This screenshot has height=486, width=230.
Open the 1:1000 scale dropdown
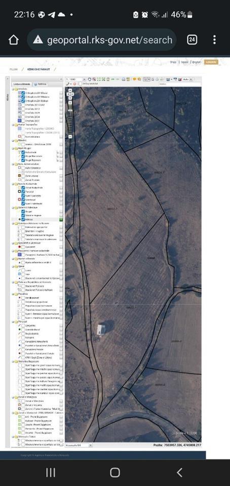[75, 79]
